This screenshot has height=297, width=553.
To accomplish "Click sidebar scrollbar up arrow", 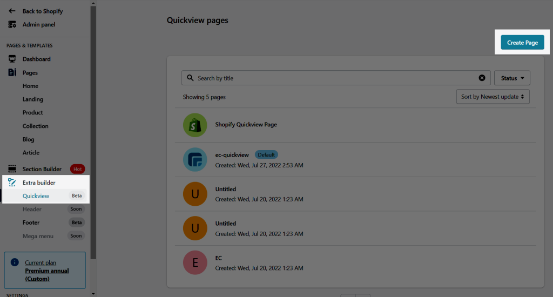I will 93,3.
